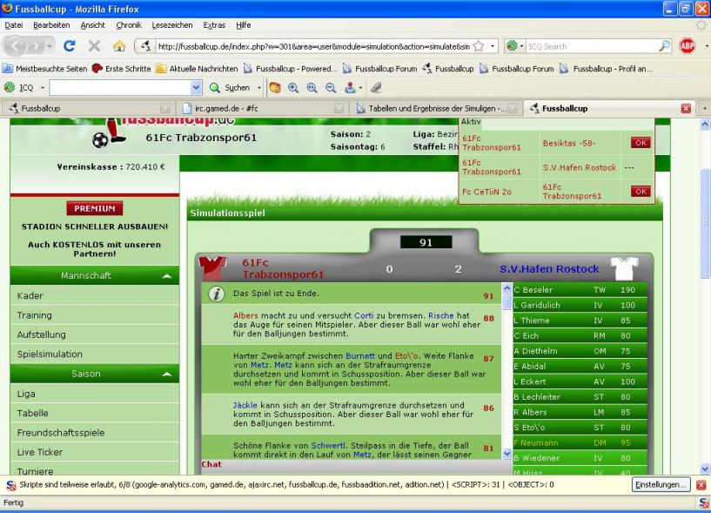The height and width of the screenshot is (513, 711).
Task: Click the browser Reload button
Action: click(x=70, y=46)
